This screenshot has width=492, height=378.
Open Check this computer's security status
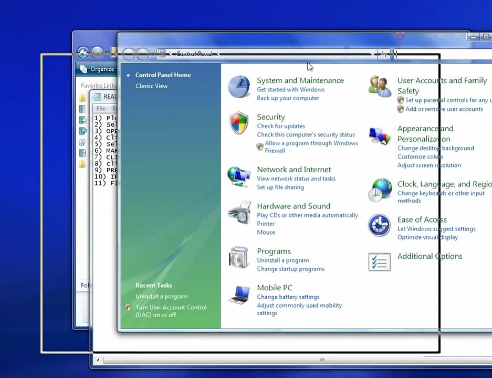click(x=306, y=134)
